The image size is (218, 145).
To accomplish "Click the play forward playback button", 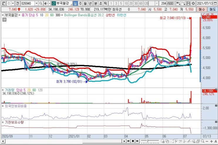I will coord(124,141).
